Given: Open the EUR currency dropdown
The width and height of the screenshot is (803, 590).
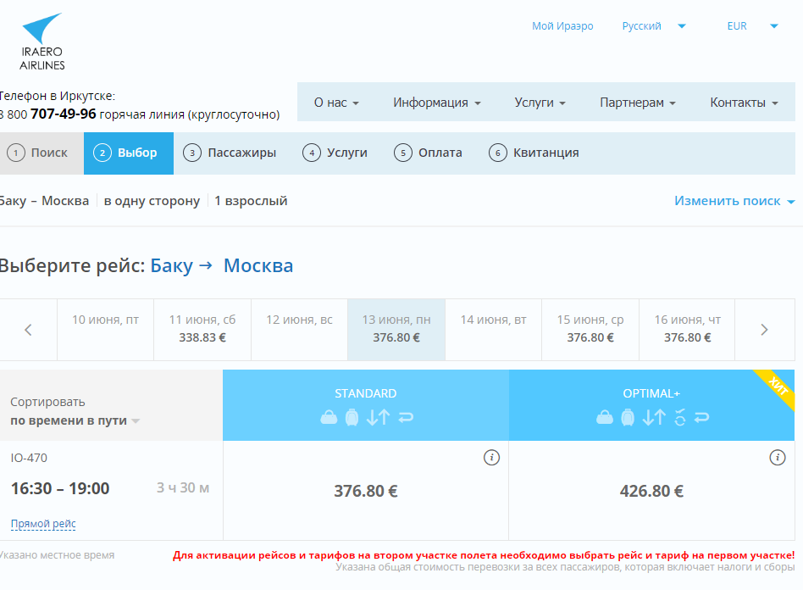Looking at the screenshot, I should tap(752, 26).
